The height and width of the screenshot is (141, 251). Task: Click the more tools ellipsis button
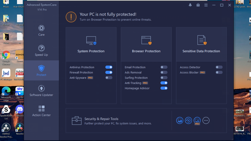point(206,120)
